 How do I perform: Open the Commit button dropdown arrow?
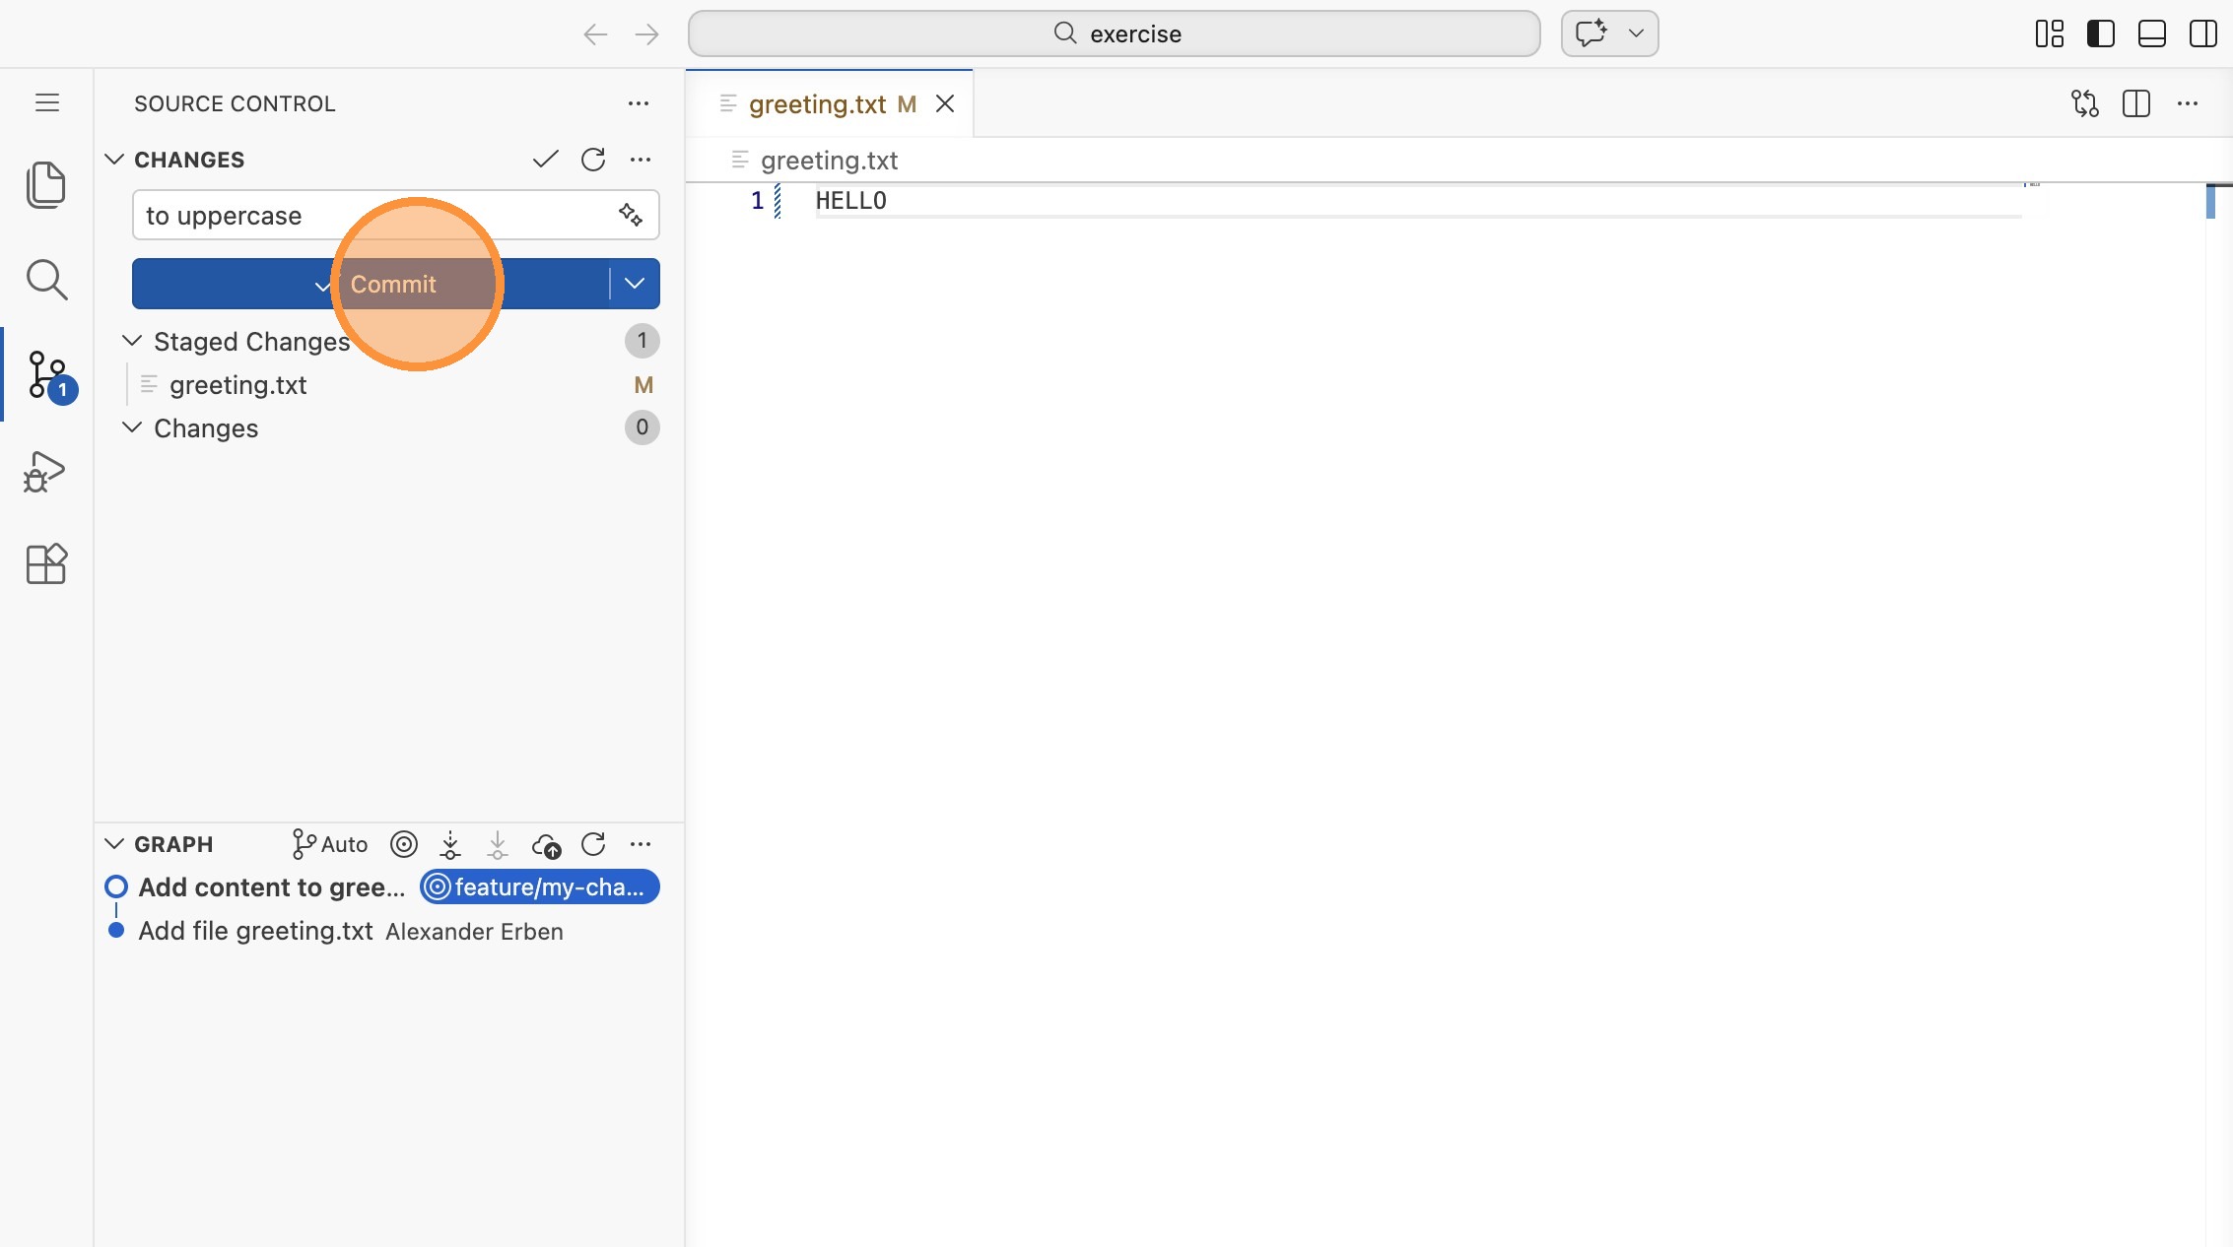635,284
